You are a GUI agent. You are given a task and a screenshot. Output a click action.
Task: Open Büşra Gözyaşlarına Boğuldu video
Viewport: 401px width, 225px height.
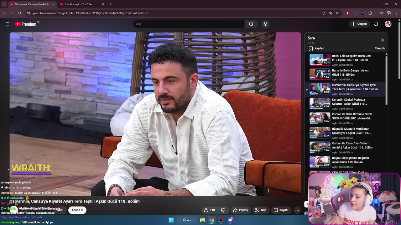coord(345,162)
